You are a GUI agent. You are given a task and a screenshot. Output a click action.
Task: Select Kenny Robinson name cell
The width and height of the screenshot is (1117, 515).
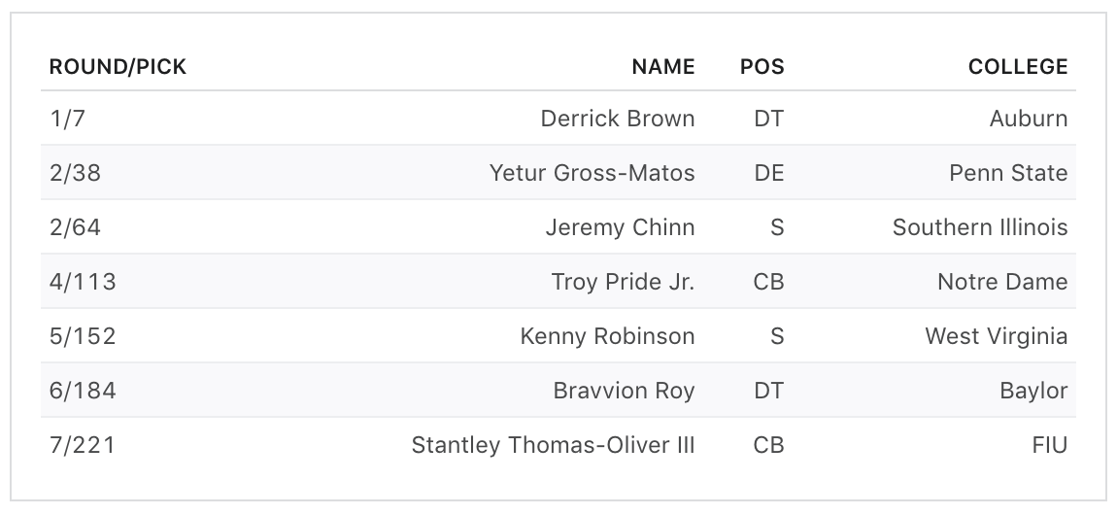pos(607,336)
